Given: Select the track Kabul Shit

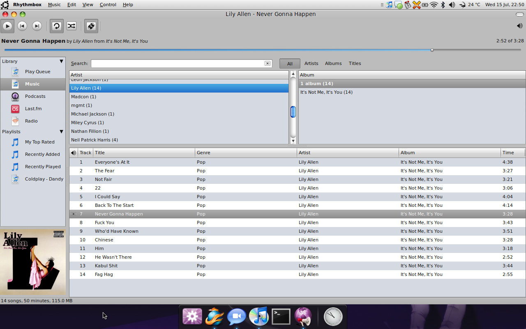Looking at the screenshot, I should click(297, 266).
